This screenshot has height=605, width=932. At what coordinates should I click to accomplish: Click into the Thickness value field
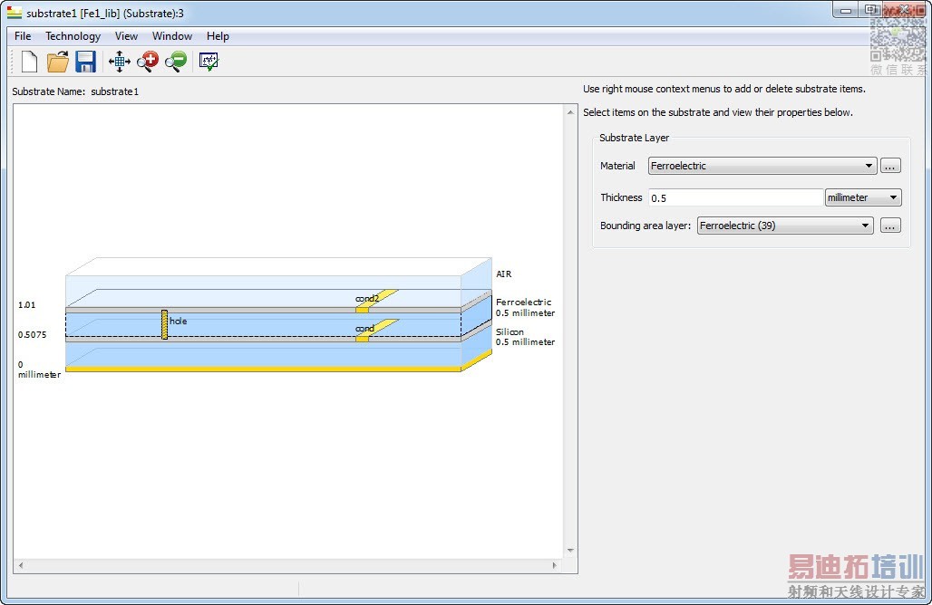coord(735,197)
